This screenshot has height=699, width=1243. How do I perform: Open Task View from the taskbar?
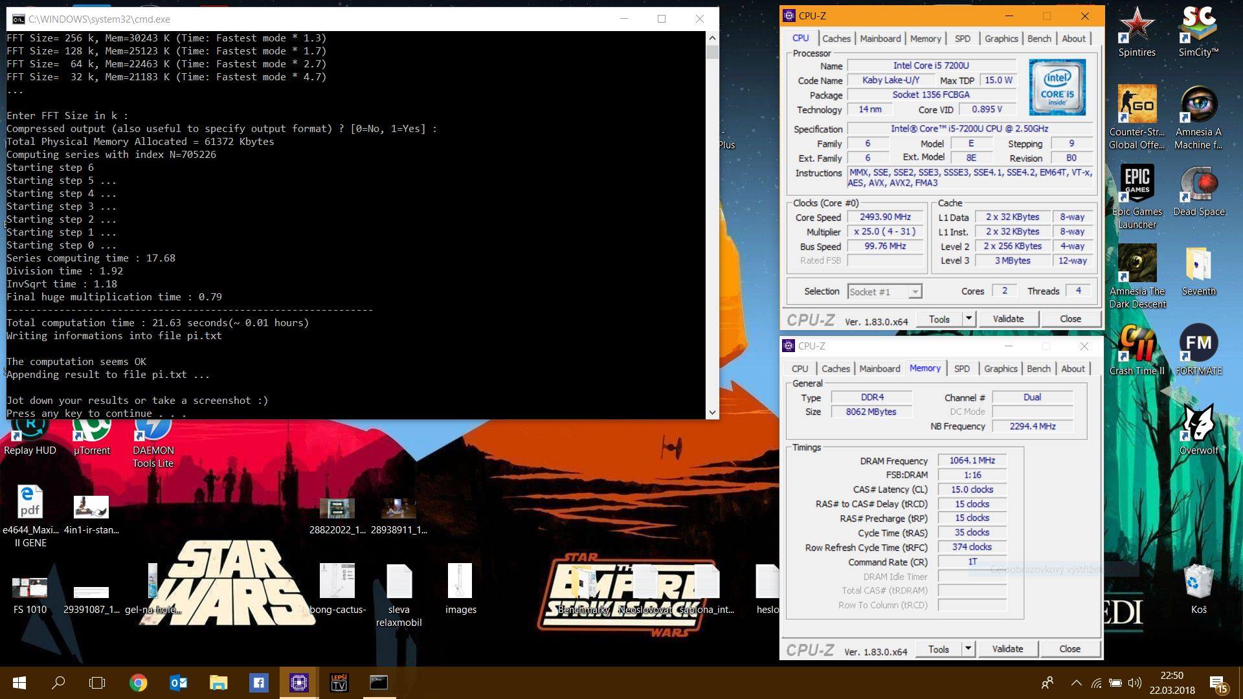97,683
